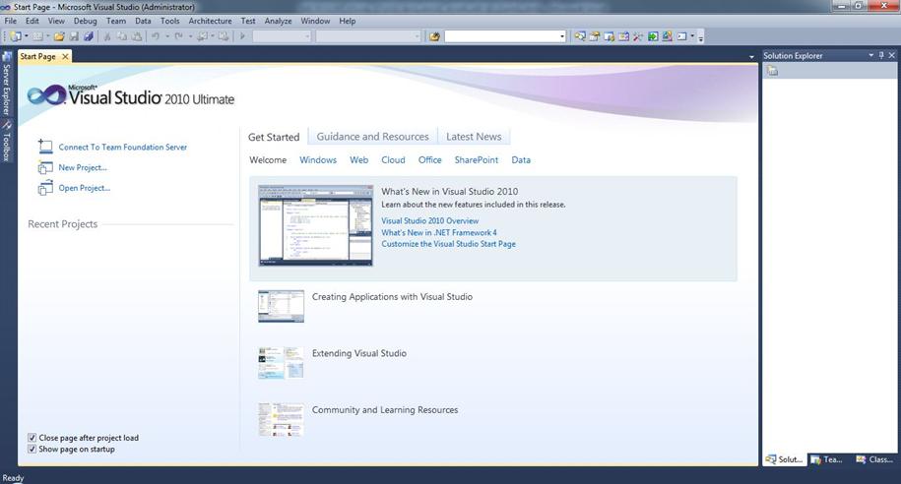
Task: Click the Add New Item toolbar icon
Action: [x=37, y=36]
